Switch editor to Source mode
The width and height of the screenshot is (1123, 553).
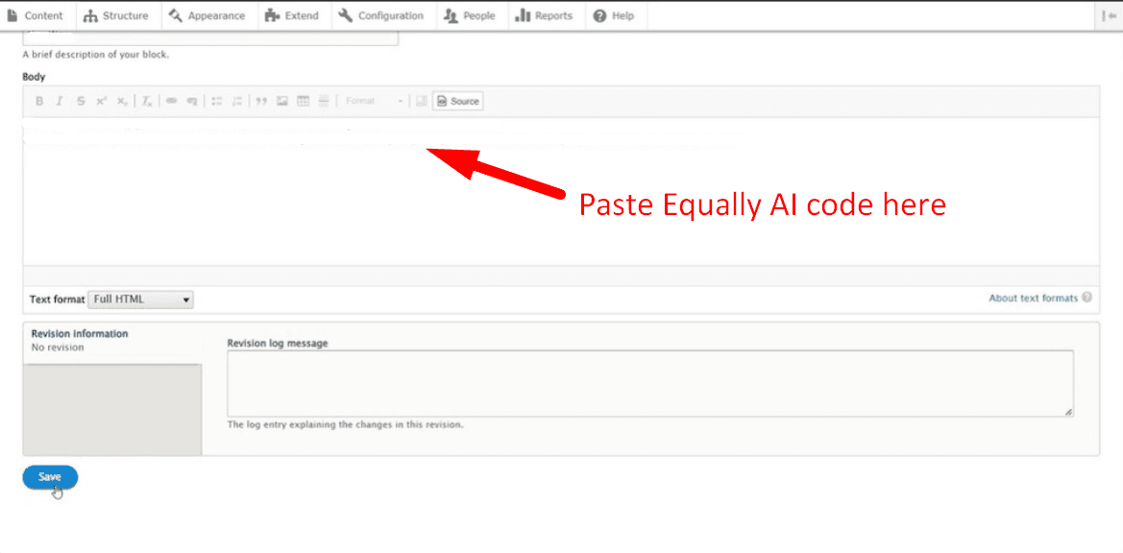[x=458, y=101]
